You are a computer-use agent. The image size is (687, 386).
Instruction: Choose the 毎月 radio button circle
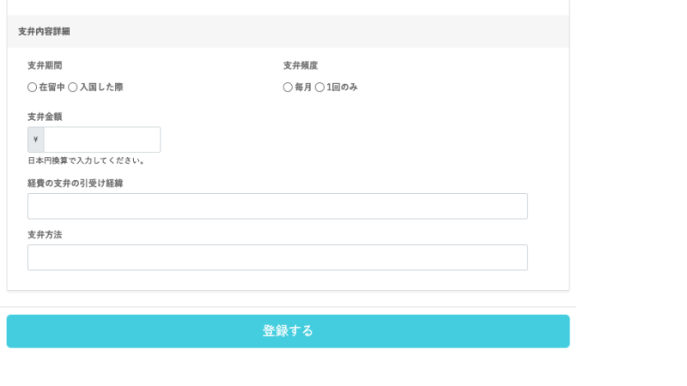click(x=288, y=87)
